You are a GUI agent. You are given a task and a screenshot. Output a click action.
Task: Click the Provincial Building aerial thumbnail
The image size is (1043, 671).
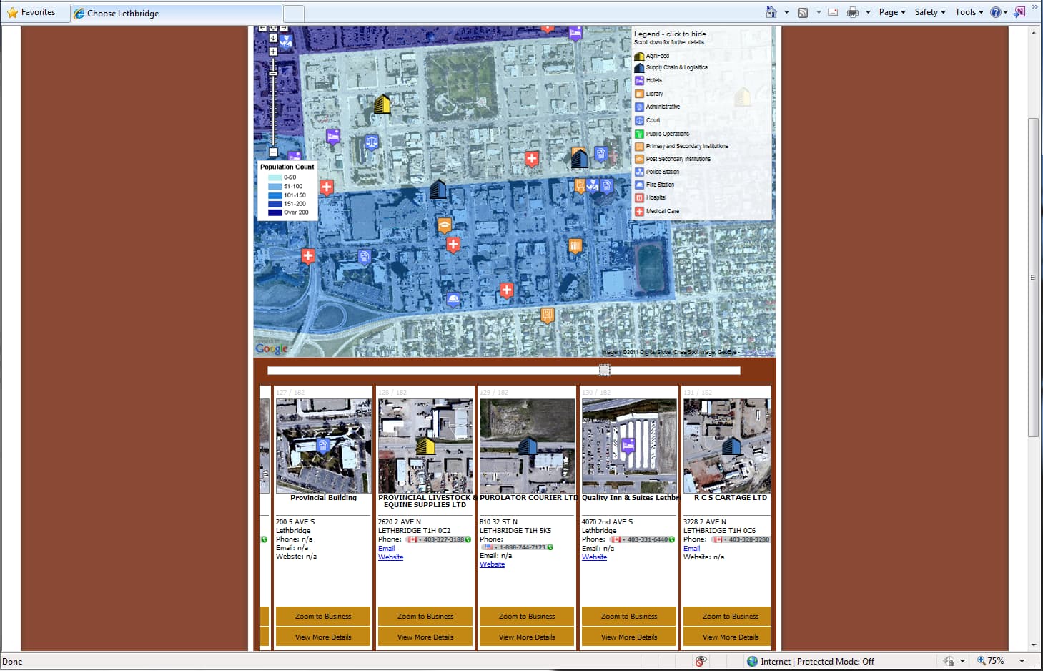pyautogui.click(x=323, y=446)
